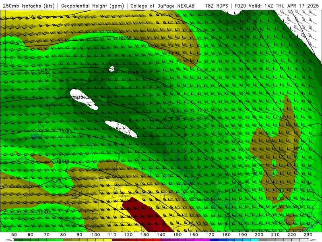Click the 'Geopotential Height (gpm)' header text

tap(93, 6)
